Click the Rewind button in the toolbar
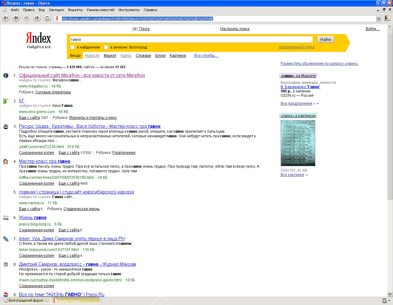Viewport: 393px width, 305px height. point(6,18)
